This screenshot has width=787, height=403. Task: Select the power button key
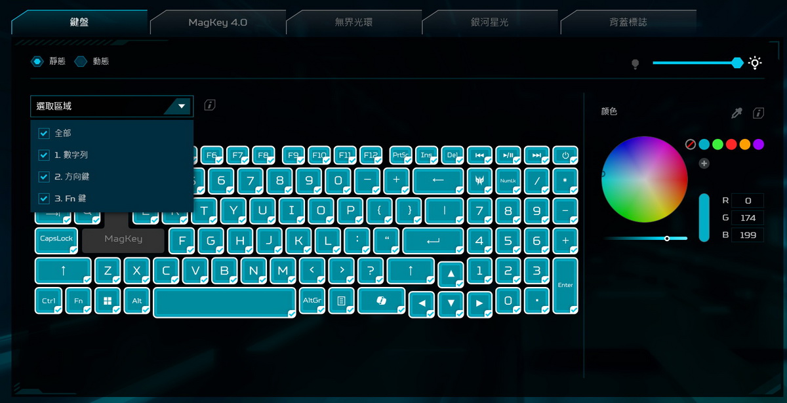click(x=565, y=155)
